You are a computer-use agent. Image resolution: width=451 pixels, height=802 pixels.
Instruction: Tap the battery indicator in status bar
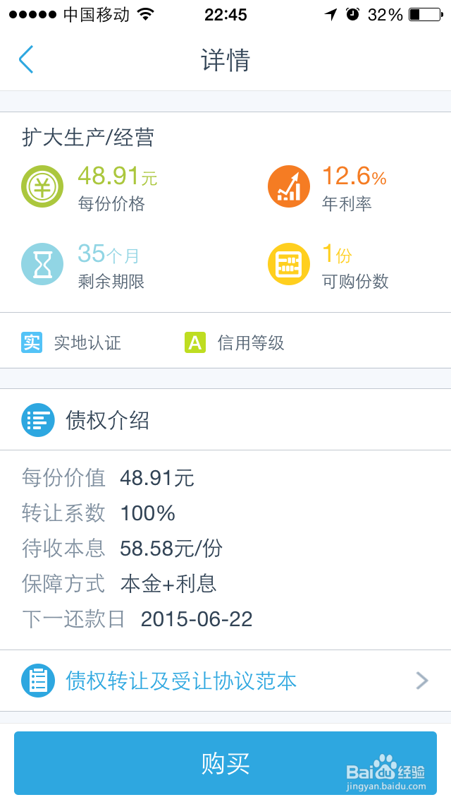426,14
